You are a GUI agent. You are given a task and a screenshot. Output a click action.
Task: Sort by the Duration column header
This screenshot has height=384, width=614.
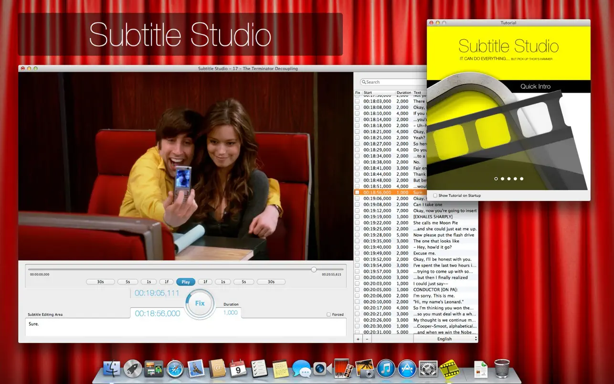(x=404, y=93)
